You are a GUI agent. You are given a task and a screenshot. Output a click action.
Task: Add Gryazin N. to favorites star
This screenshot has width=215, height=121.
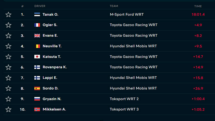tap(9, 99)
